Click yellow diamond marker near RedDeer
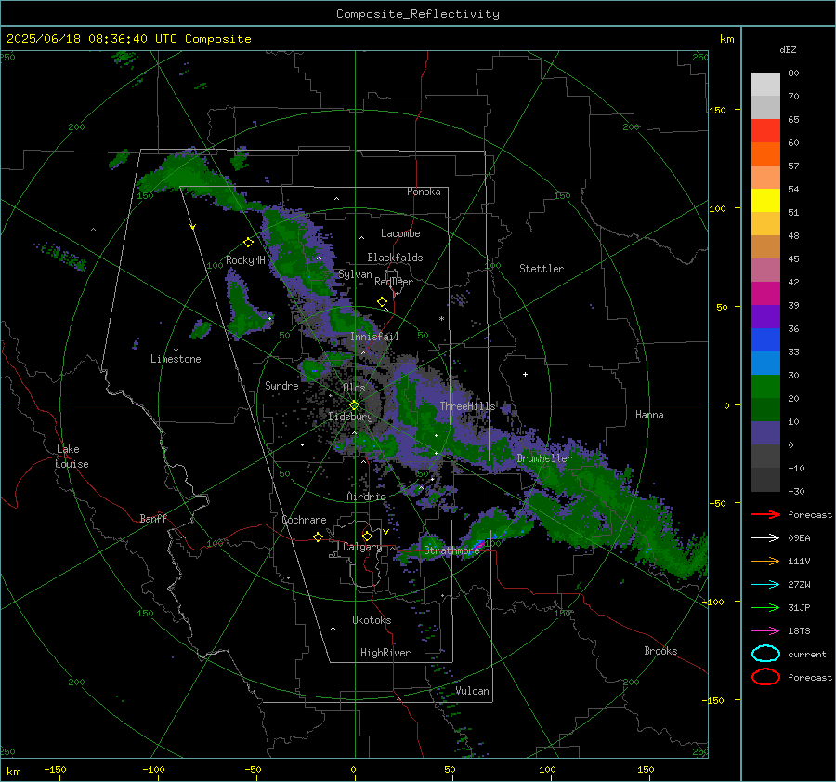Screen dimensions: 836x782 coord(382,302)
